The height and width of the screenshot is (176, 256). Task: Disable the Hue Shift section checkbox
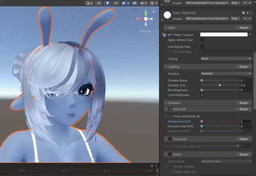click(x=170, y=109)
